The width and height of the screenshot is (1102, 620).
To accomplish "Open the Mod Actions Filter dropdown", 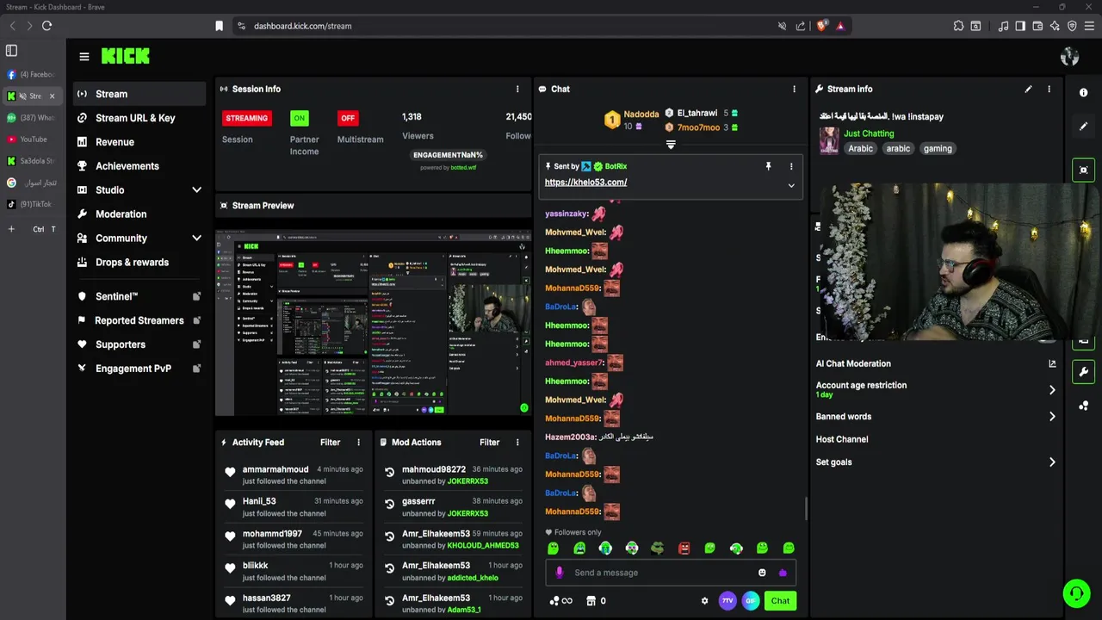I will 489,442.
